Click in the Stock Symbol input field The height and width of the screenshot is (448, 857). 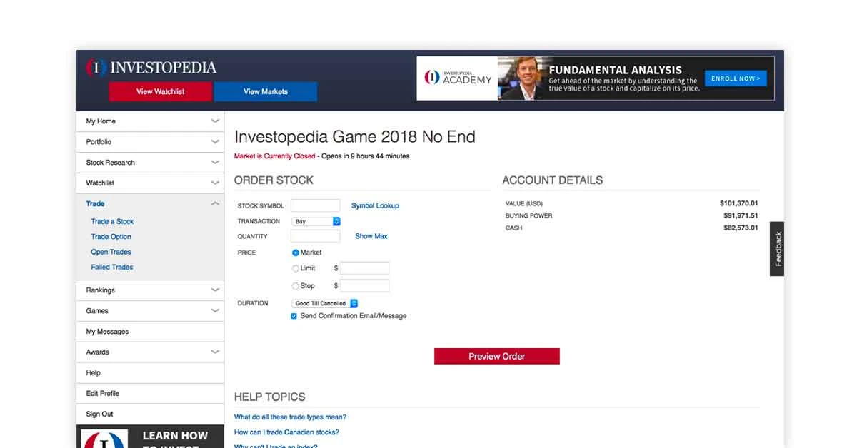(316, 205)
